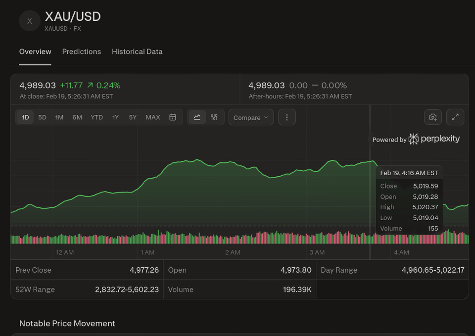
Task: Open the custom date range calendar icon
Action: click(173, 117)
